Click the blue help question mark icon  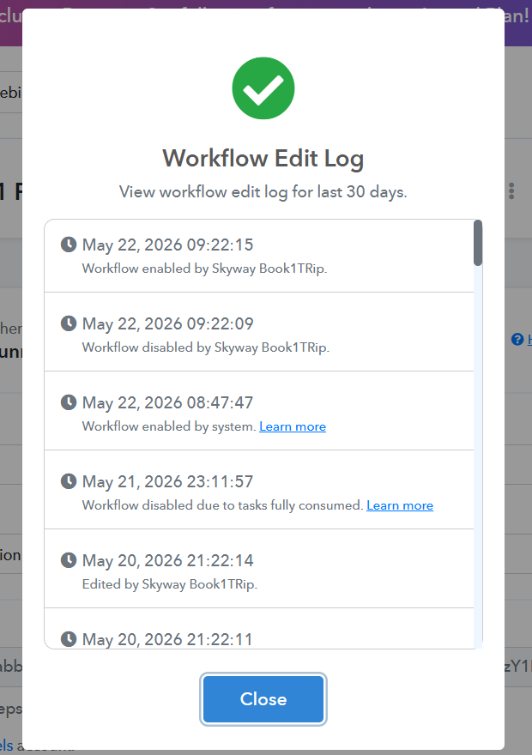click(x=517, y=340)
